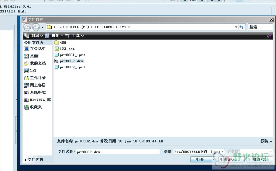
Task: Click the prt0001_.prt part file icon
Action: 57,55
